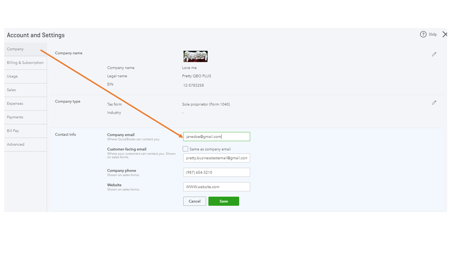Viewport: 451px width, 253px height.
Task: Click the Website input field
Action: coord(216,187)
